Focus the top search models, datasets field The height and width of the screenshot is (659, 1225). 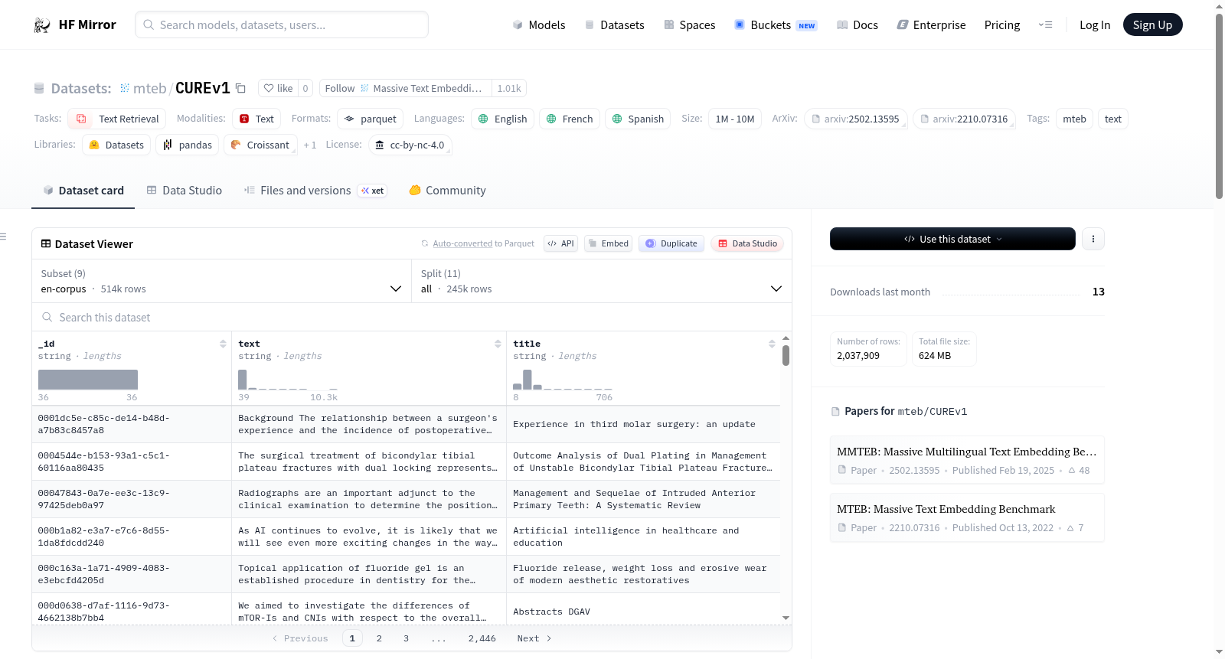coord(282,24)
